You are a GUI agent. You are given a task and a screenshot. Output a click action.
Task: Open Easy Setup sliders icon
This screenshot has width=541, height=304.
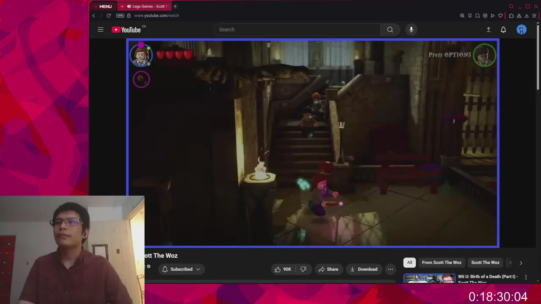coord(534,16)
